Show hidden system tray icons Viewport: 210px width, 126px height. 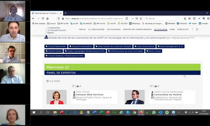179,112
